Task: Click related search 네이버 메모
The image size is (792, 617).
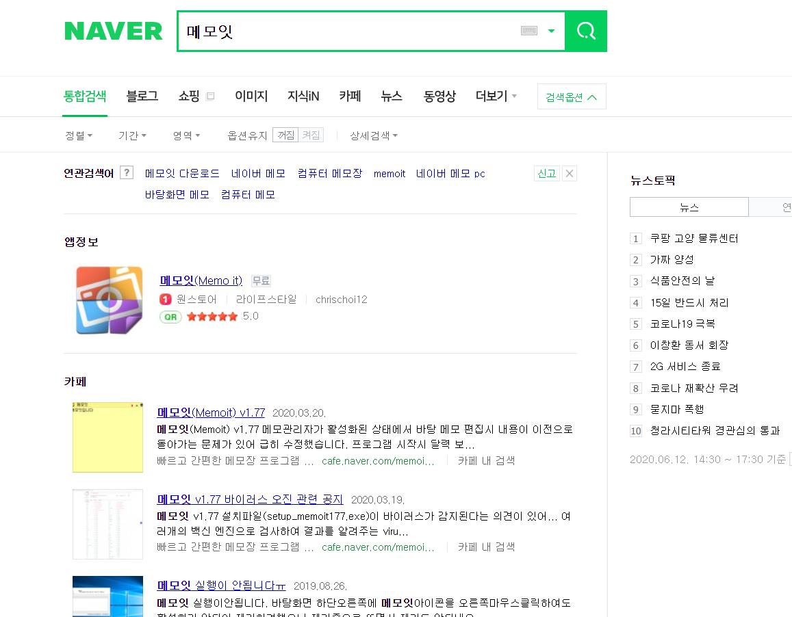Action: [x=258, y=174]
